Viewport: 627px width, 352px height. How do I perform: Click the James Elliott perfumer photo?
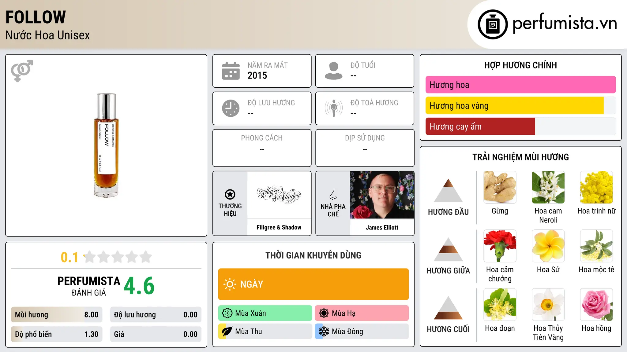[382, 195]
